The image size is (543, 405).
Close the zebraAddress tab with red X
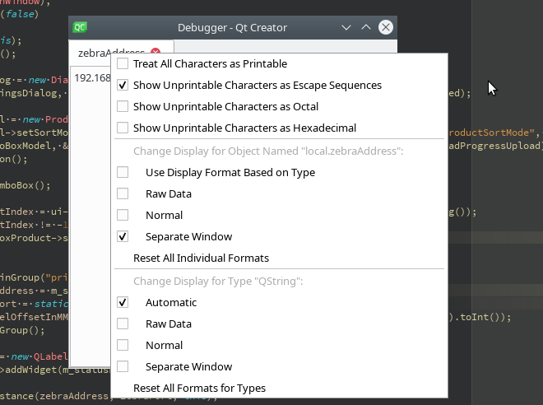(x=155, y=53)
